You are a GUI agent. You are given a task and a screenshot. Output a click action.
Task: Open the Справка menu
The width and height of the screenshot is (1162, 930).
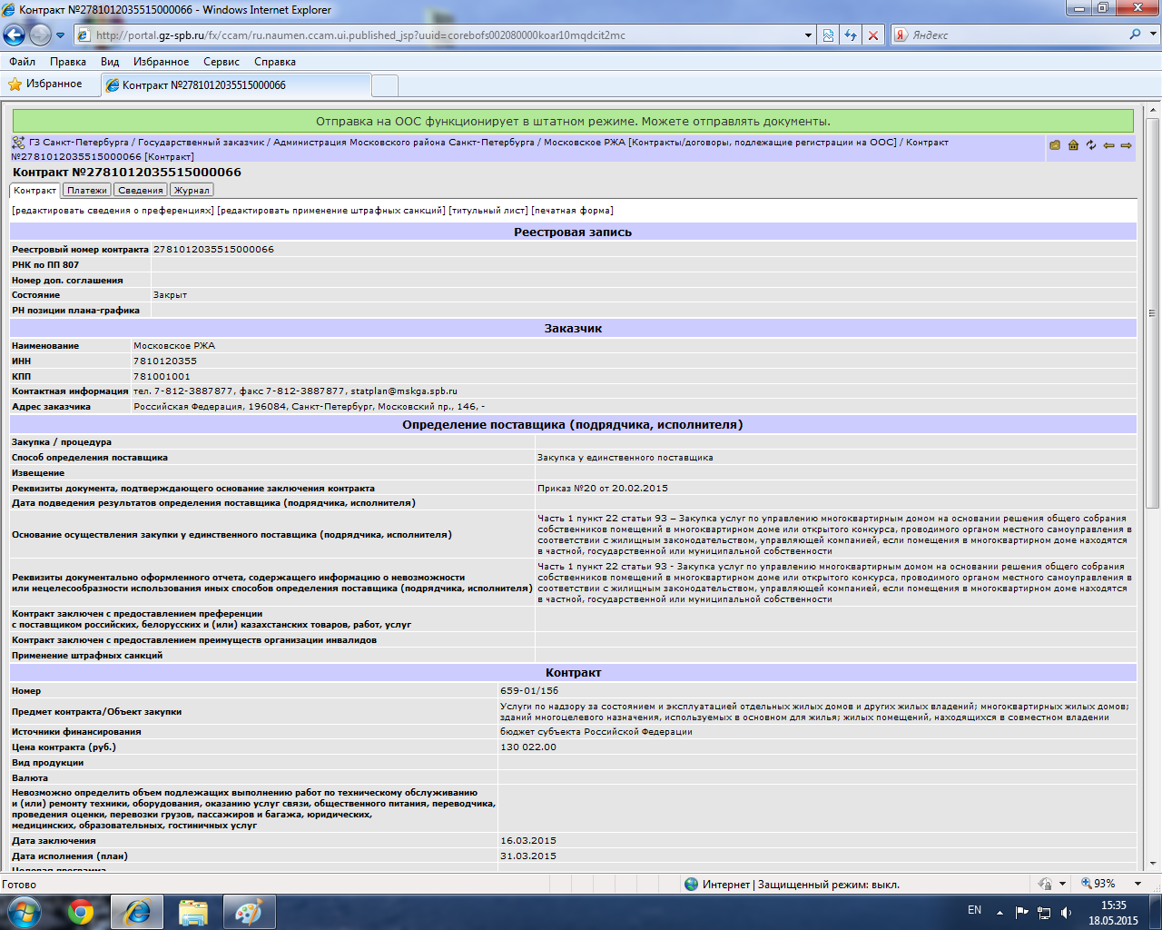275,62
